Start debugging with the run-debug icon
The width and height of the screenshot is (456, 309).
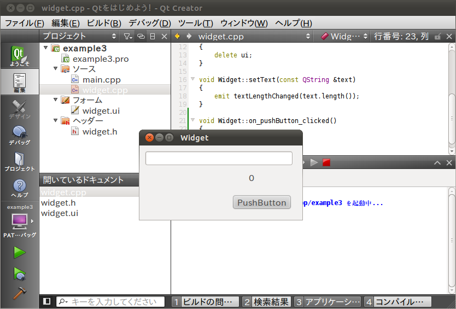(x=19, y=273)
